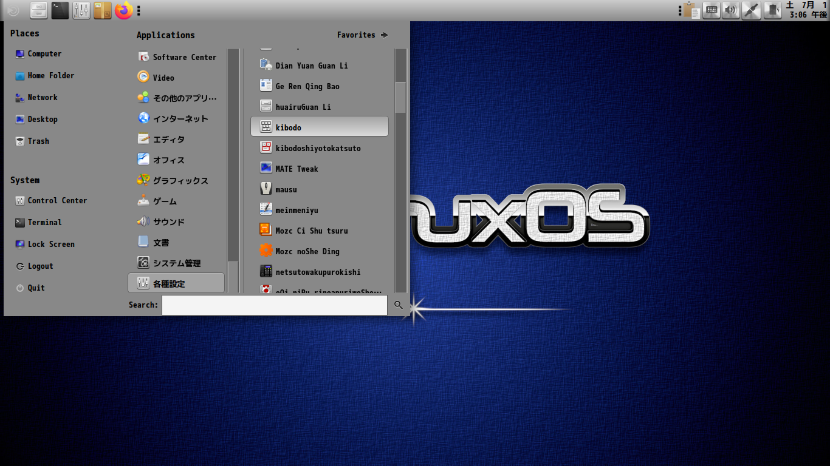Select the 文書 category

click(176, 243)
